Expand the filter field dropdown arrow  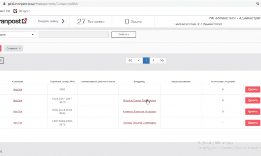click(x=33, y=35)
